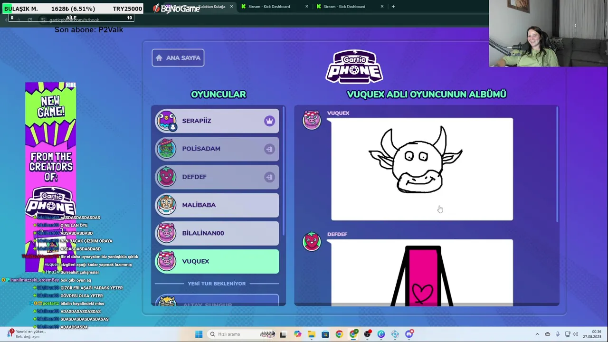This screenshot has width=608, height=342.
Task: Click the browser reload button
Action: [29, 20]
